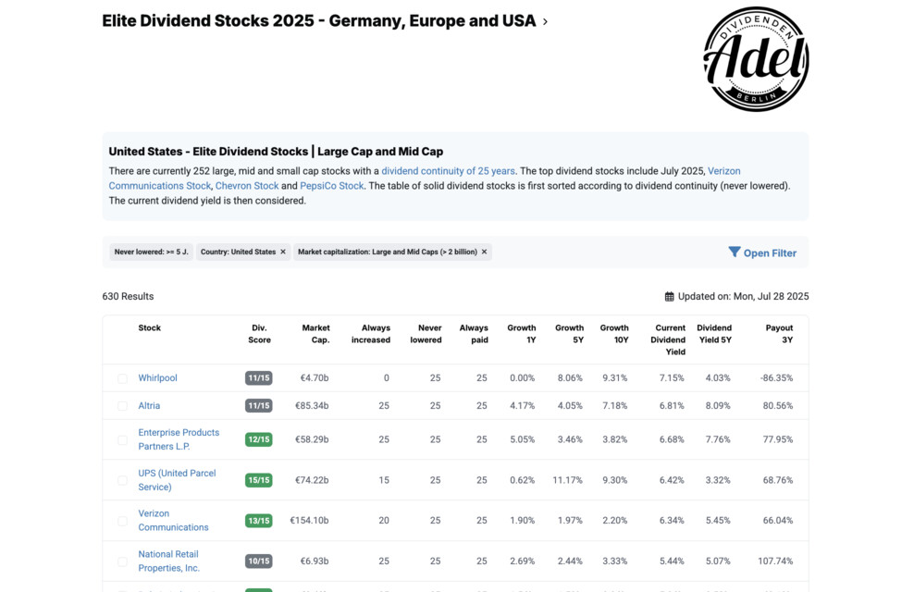Click the calendar icon beside the update date

click(668, 296)
